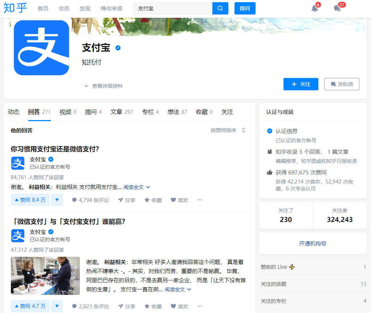Like the second answer with 喜欢 heart

point(180,306)
